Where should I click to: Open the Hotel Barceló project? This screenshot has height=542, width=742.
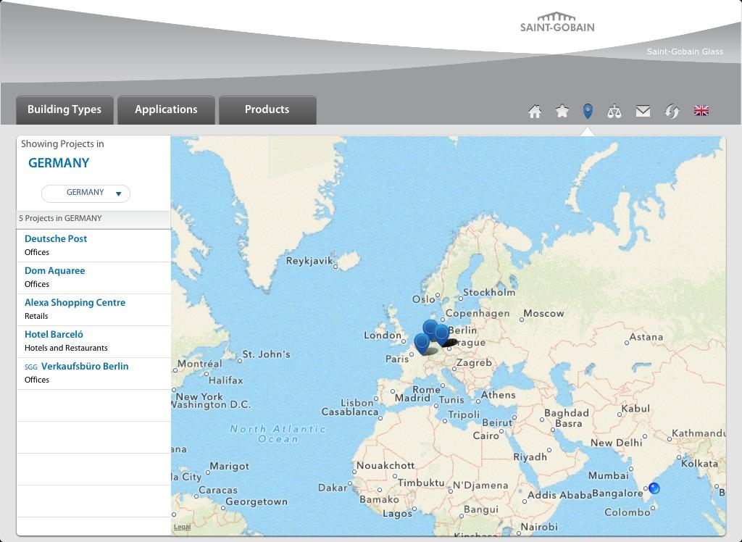coord(93,341)
